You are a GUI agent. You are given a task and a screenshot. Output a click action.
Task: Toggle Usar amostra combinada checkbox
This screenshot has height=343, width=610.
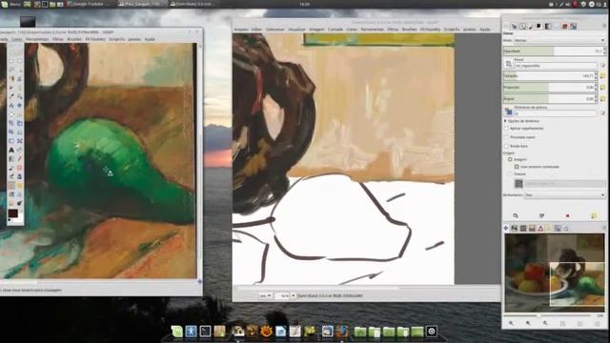pyautogui.click(x=517, y=167)
